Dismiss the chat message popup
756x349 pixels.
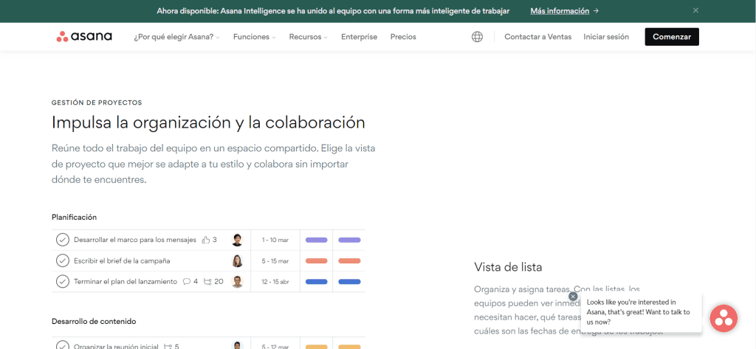573,297
